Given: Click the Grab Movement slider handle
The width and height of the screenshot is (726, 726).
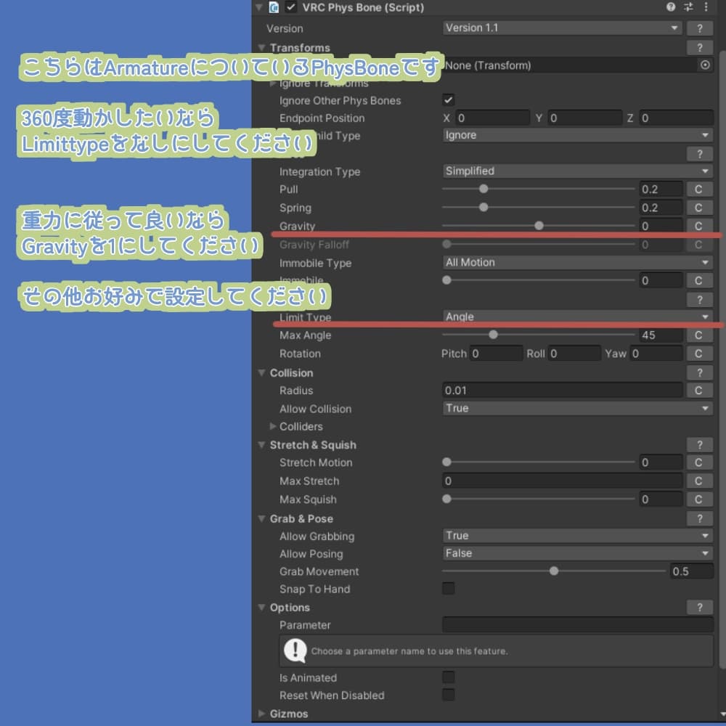Looking at the screenshot, I should click(554, 571).
